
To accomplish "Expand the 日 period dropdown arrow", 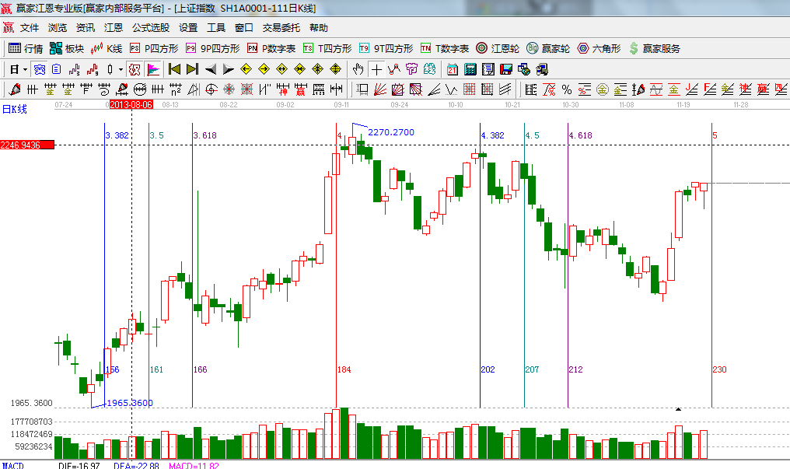I will (x=25, y=69).
